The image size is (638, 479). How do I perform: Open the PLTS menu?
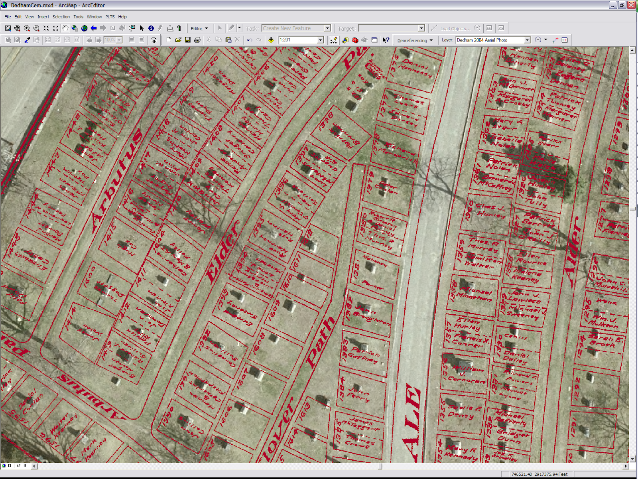coord(110,17)
